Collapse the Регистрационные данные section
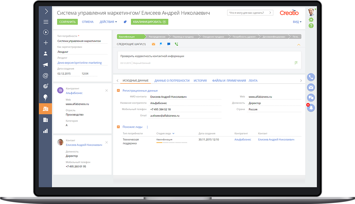Screen dimensions: 355x204 118,91
